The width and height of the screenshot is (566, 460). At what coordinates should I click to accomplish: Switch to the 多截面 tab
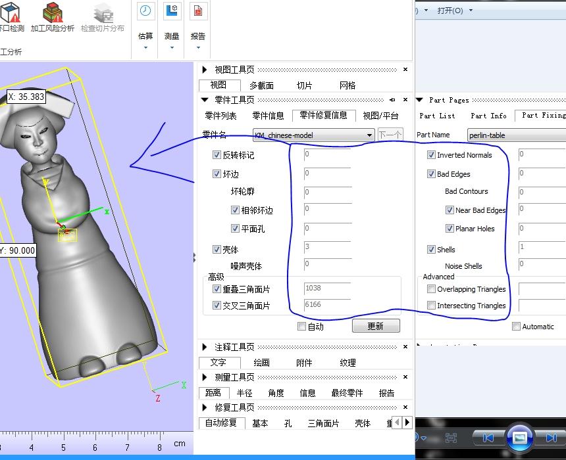click(262, 85)
